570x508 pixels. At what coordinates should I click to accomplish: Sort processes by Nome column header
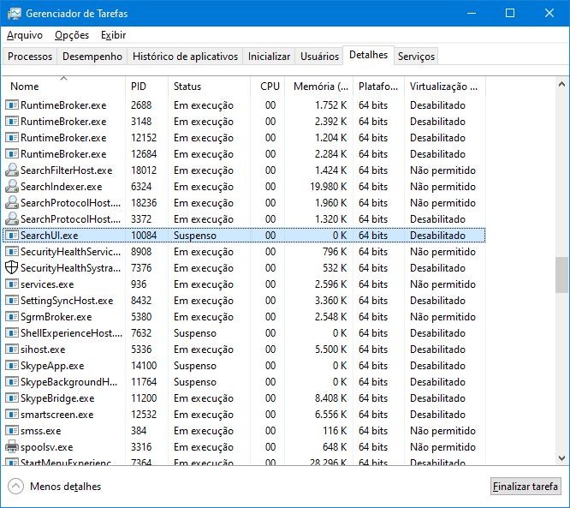25,87
